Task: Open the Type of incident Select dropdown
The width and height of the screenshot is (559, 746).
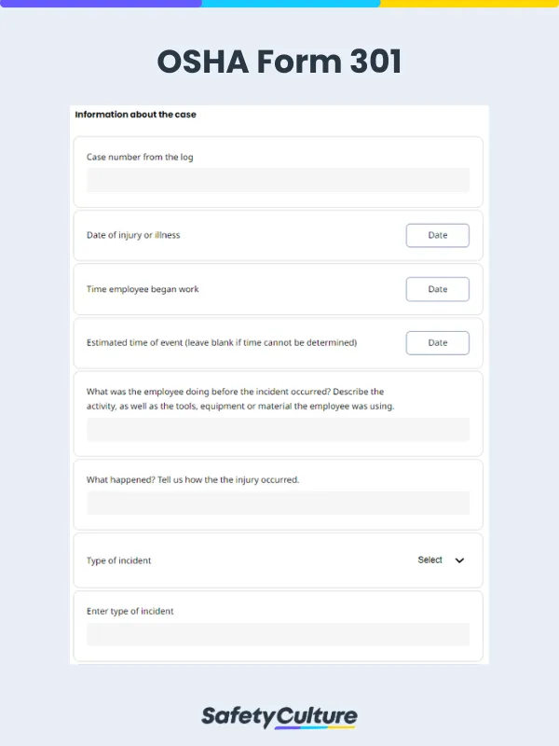Action: point(438,560)
